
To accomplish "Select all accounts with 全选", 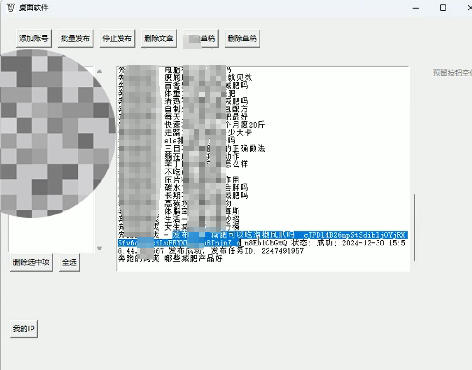I will click(70, 262).
